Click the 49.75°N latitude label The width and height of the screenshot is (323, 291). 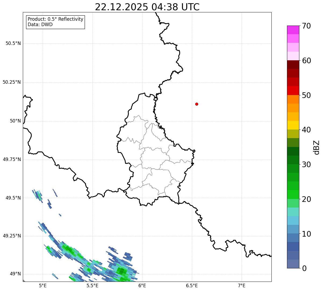[12, 159]
